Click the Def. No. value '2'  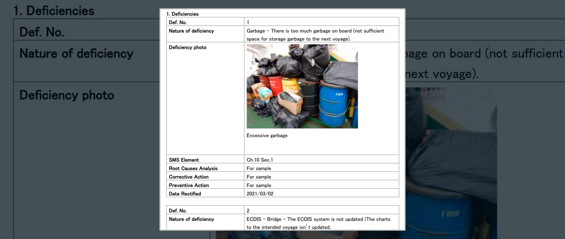pyautogui.click(x=248, y=211)
